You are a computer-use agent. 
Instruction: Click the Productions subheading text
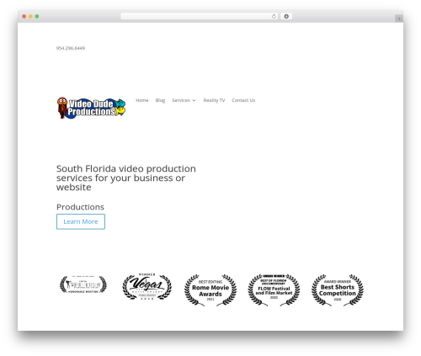tap(80, 207)
